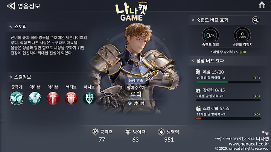Select the 패시브 passive skill icon

[89, 98]
